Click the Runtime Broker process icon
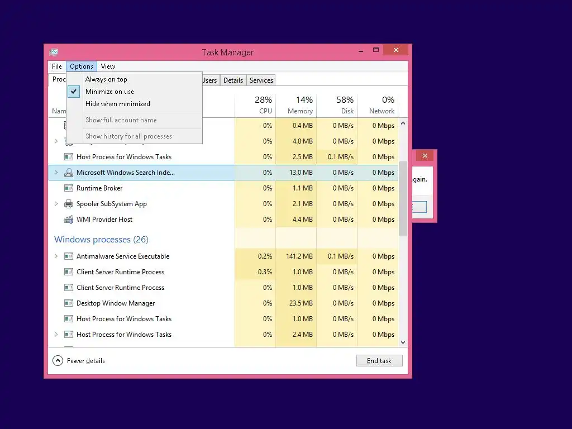 [x=69, y=188]
